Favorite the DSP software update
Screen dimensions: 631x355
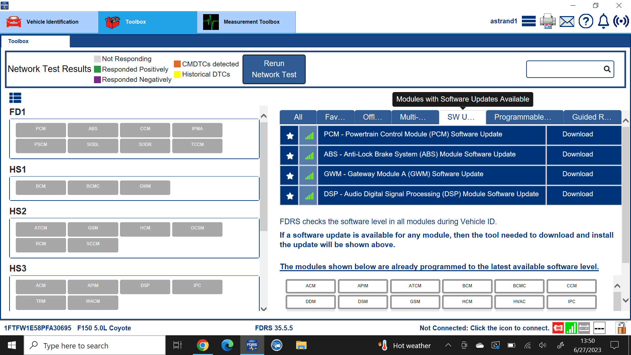click(289, 195)
